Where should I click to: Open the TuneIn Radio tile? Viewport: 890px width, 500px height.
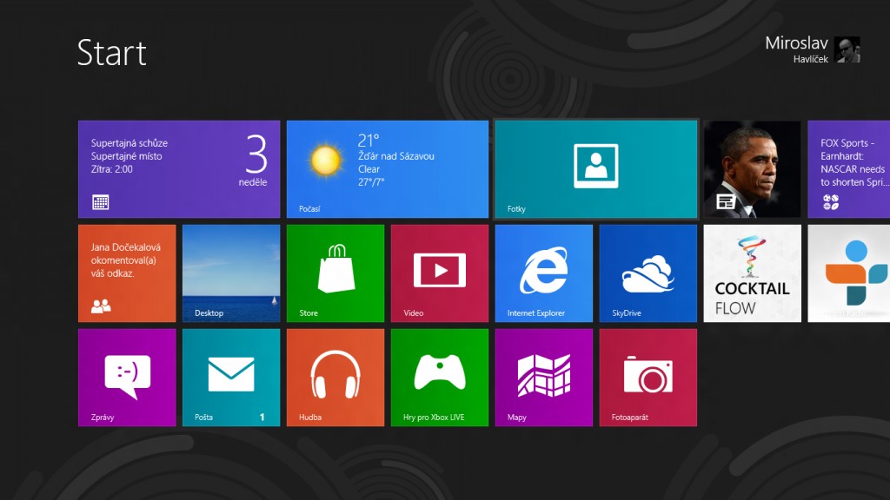click(x=848, y=273)
